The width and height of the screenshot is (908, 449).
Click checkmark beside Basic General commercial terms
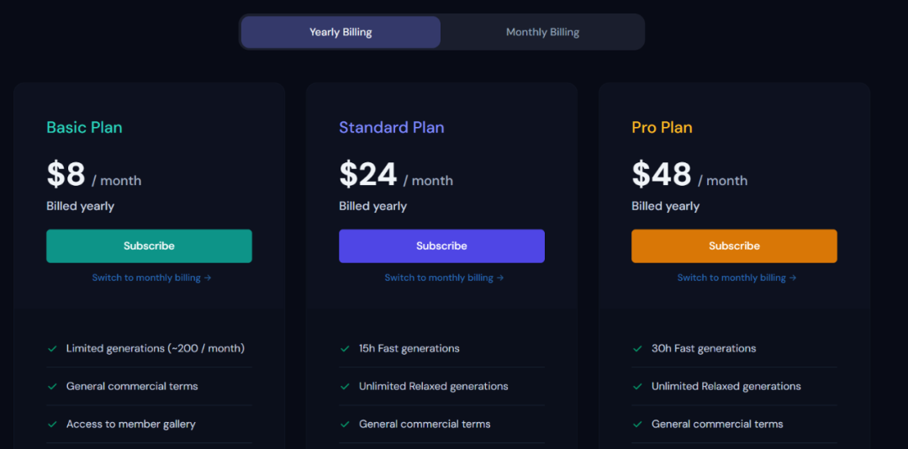pos(52,387)
